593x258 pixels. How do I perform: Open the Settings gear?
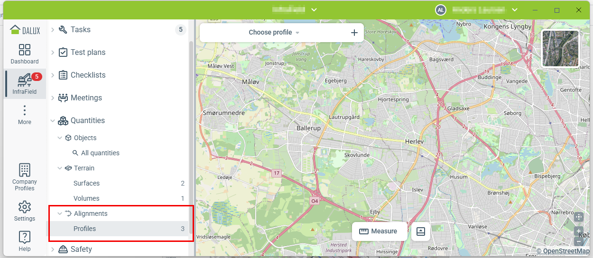25,211
